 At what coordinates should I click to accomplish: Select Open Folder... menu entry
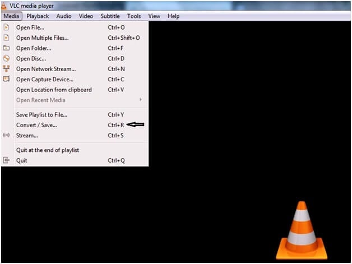[x=75, y=48]
